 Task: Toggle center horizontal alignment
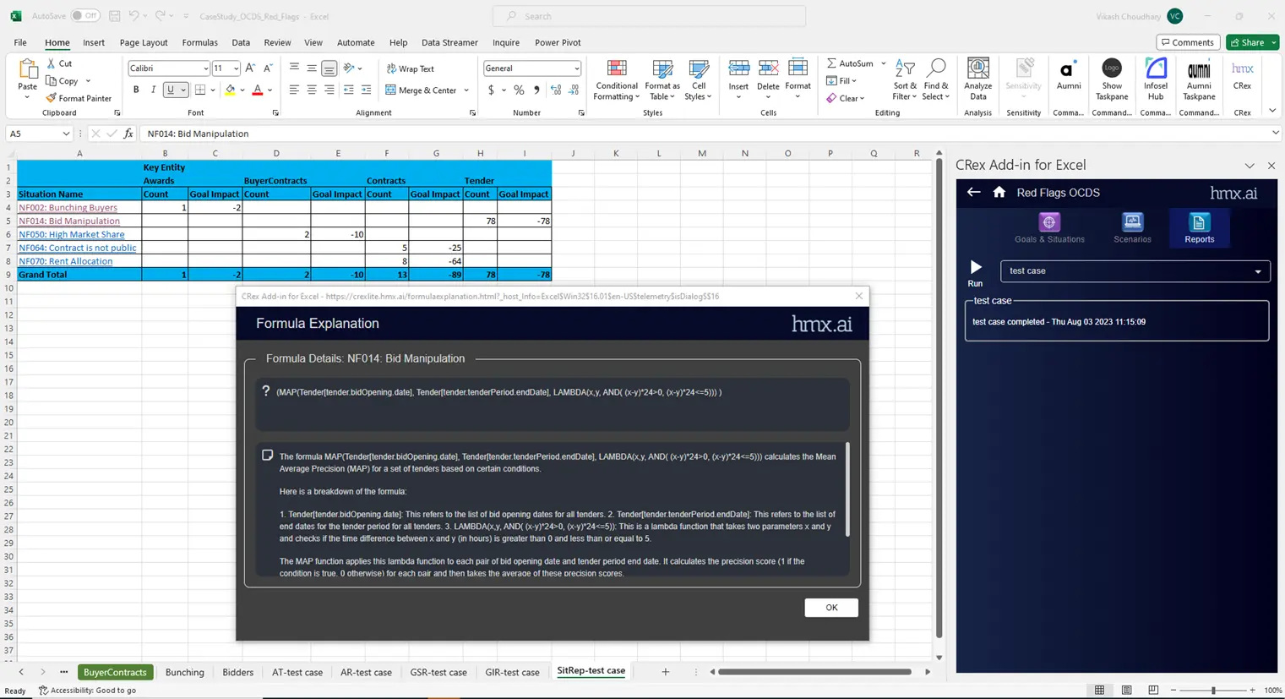[312, 90]
